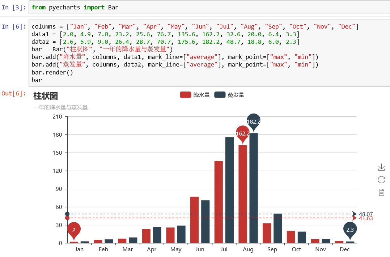Click the red average line start dot

click(67, 218)
